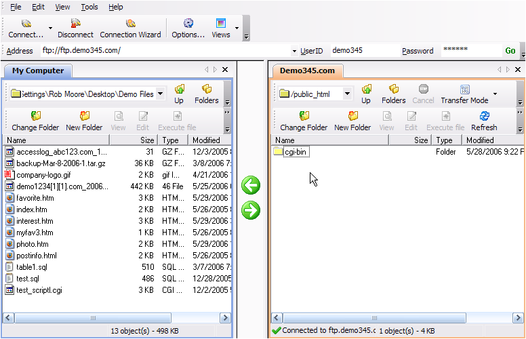Click the Address input field
This screenshot has width=526, height=339.
[163, 50]
